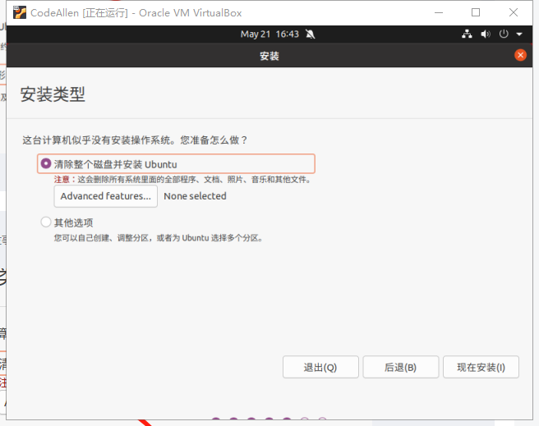Open the May 21 16:43 clock menu
Screen dimensions: 539x426
[269, 34]
